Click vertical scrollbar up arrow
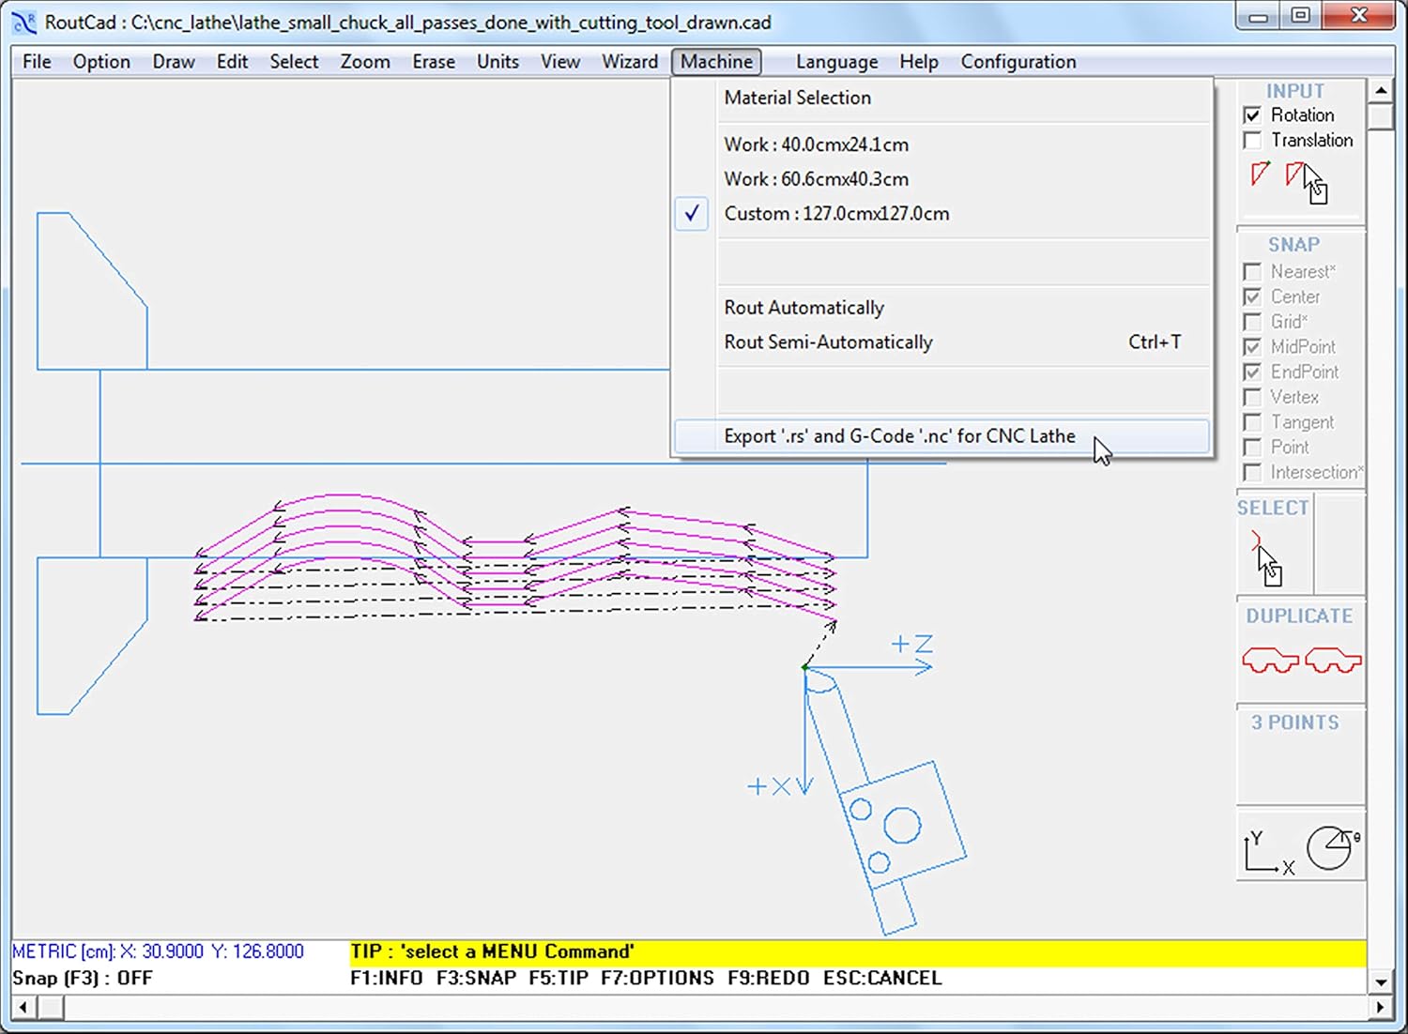 click(x=1381, y=92)
